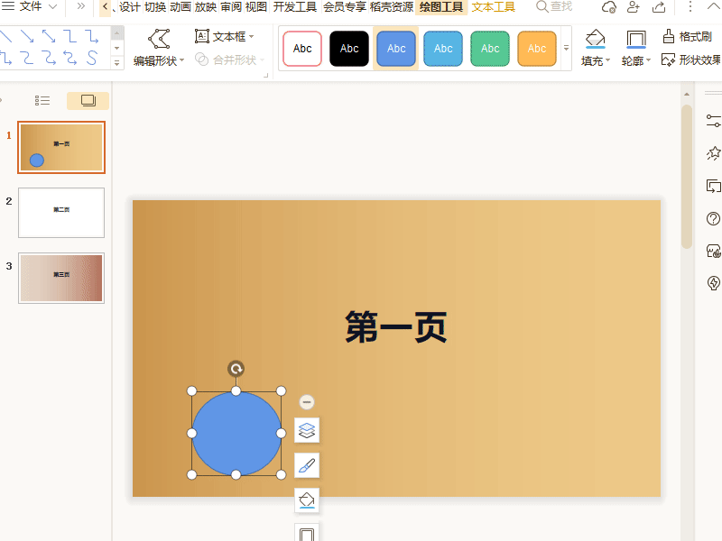Click the animation star icon in right sidebar
The image size is (722, 541).
tap(713, 152)
